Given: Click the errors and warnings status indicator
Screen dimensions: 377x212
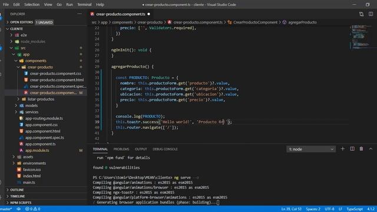Looking at the screenshot, I should pos(33,209).
